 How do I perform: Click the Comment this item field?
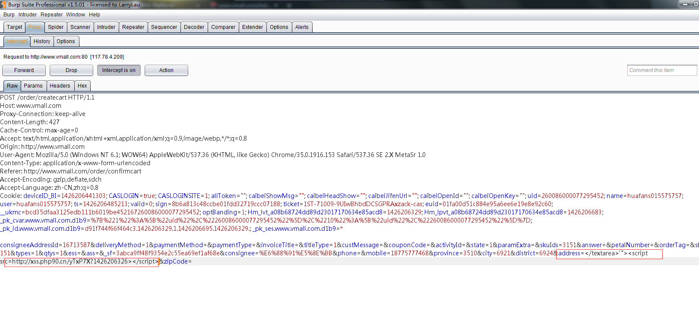(662, 70)
